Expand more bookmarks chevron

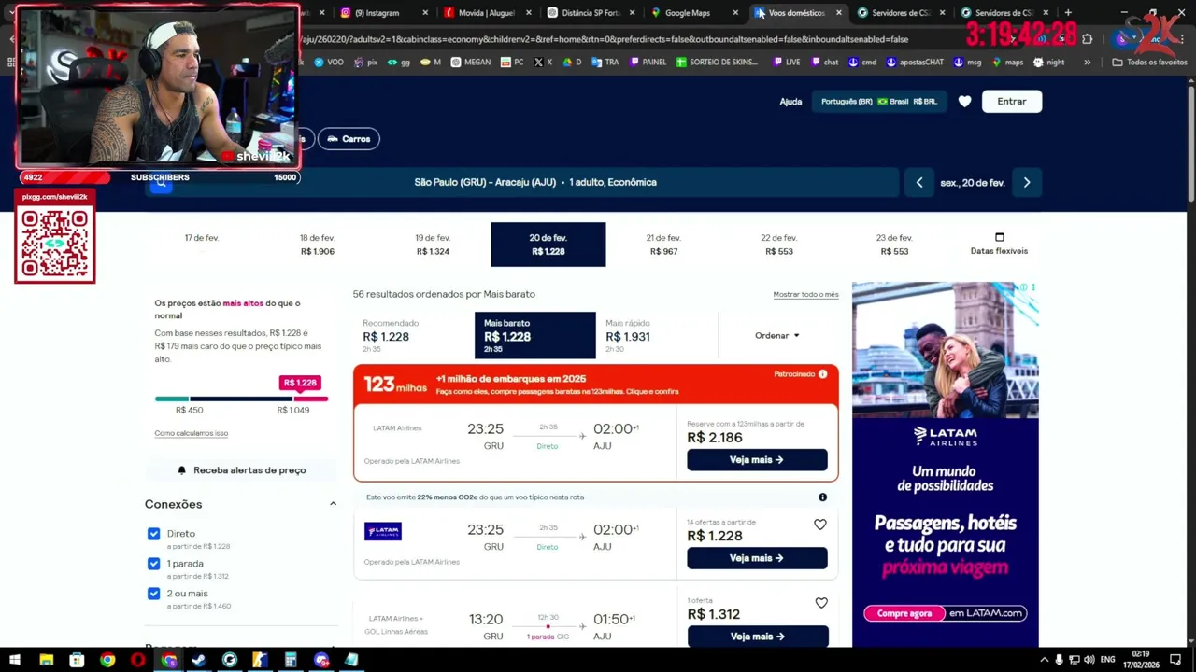click(1087, 63)
